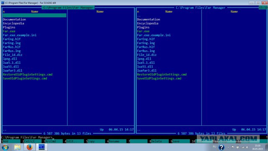This screenshot has width=268, height=151.
Task: Open the Windows Start menu
Action: 5,147
